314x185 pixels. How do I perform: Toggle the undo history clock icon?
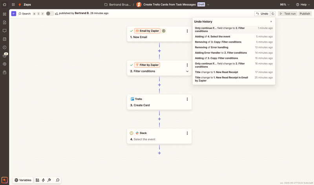coord(273,13)
